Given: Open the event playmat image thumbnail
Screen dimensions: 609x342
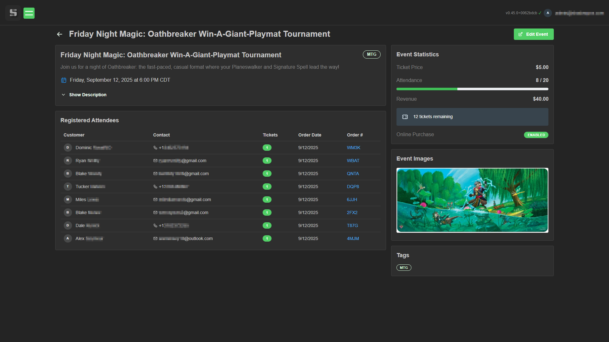Looking at the screenshot, I should point(472,200).
